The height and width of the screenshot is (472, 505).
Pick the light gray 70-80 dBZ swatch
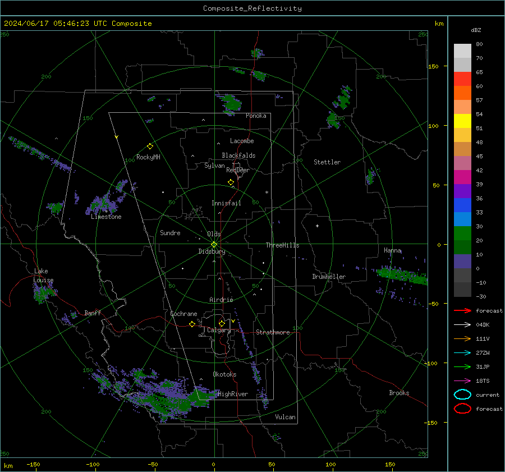coord(462,51)
